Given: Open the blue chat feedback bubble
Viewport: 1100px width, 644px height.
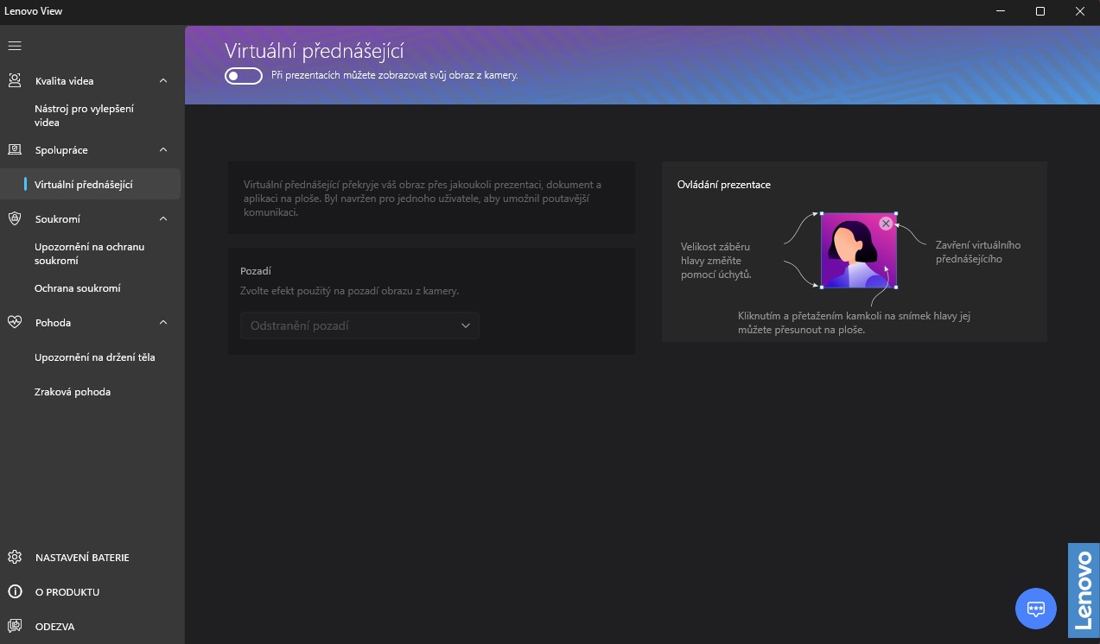Looking at the screenshot, I should pyautogui.click(x=1035, y=609).
